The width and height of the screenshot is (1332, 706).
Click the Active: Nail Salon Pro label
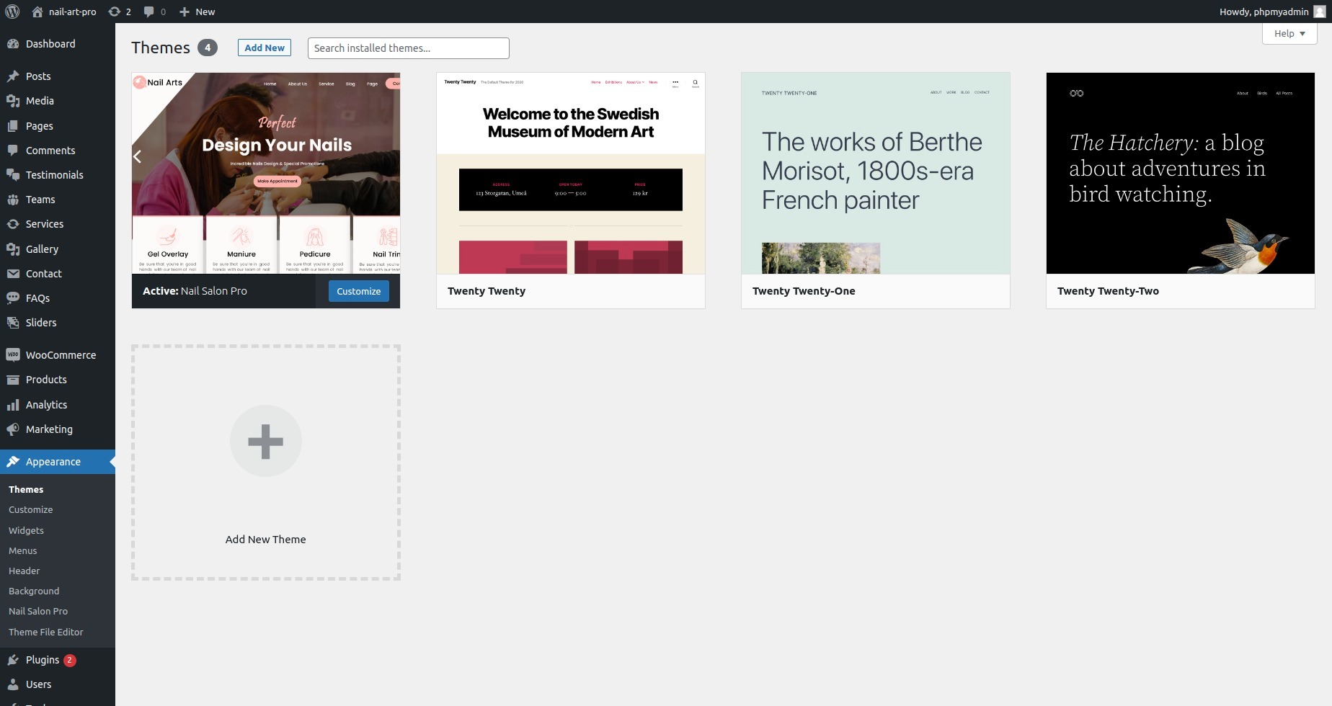pos(195,291)
